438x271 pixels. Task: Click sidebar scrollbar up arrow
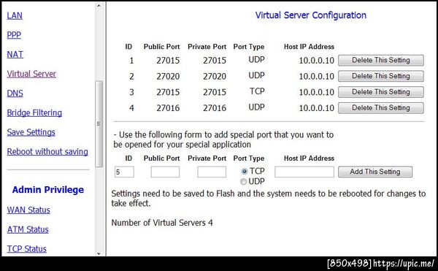(x=99, y=5)
